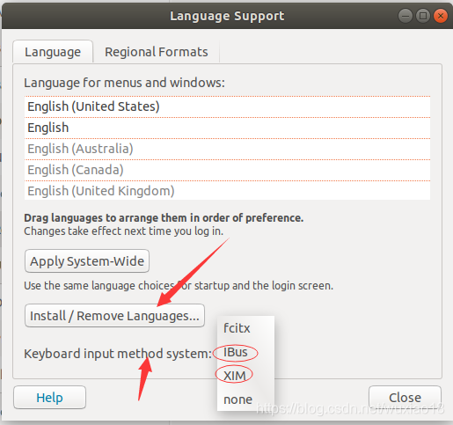The height and width of the screenshot is (425, 453).
Task: Open the Help button
Action: pos(49,398)
